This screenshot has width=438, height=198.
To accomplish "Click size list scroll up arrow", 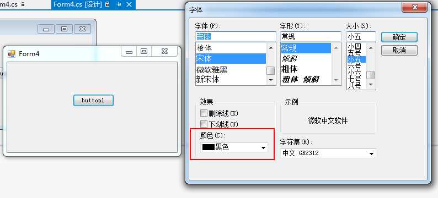I will pos(371,48).
